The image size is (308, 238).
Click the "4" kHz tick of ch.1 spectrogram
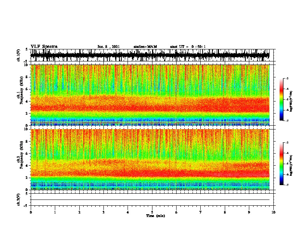27,101
